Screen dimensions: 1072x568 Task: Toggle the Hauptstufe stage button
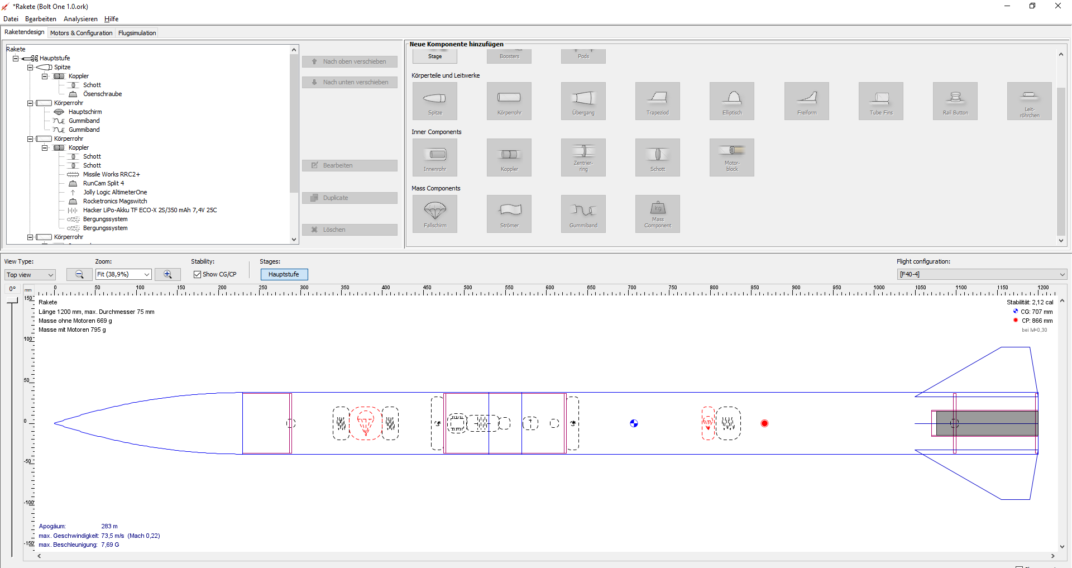point(284,274)
